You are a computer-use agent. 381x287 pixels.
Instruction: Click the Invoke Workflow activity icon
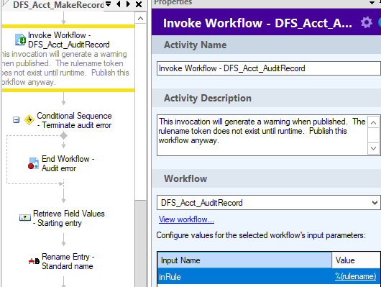(x=20, y=40)
